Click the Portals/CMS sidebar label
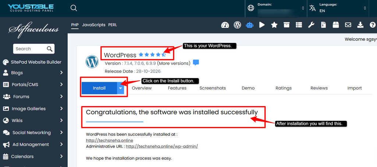Screen dimensions: 377x167 point(25,84)
